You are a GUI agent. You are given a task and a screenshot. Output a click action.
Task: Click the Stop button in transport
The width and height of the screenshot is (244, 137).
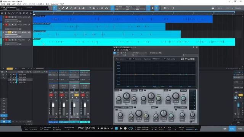click(x=116, y=128)
